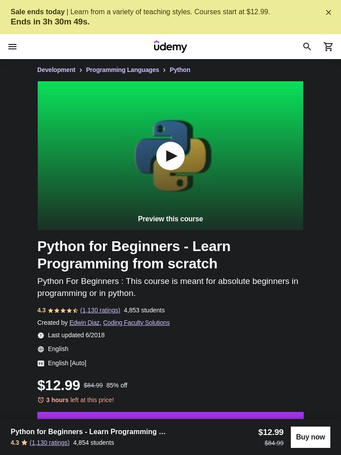Go to Programming Languages breadcrumb
The height and width of the screenshot is (455, 341).
click(123, 70)
